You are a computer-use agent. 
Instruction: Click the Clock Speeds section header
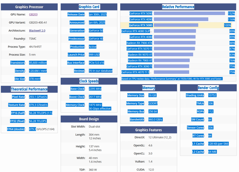click(89, 81)
